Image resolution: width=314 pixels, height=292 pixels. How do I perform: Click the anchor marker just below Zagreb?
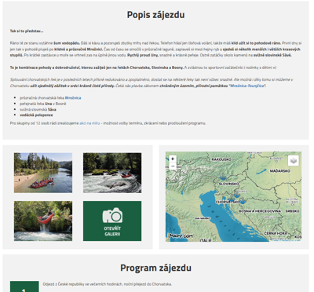[237, 194]
